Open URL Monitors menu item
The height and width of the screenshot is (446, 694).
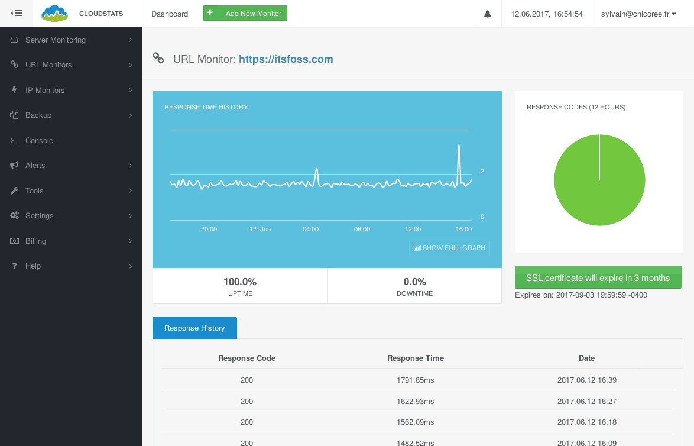tap(71, 64)
